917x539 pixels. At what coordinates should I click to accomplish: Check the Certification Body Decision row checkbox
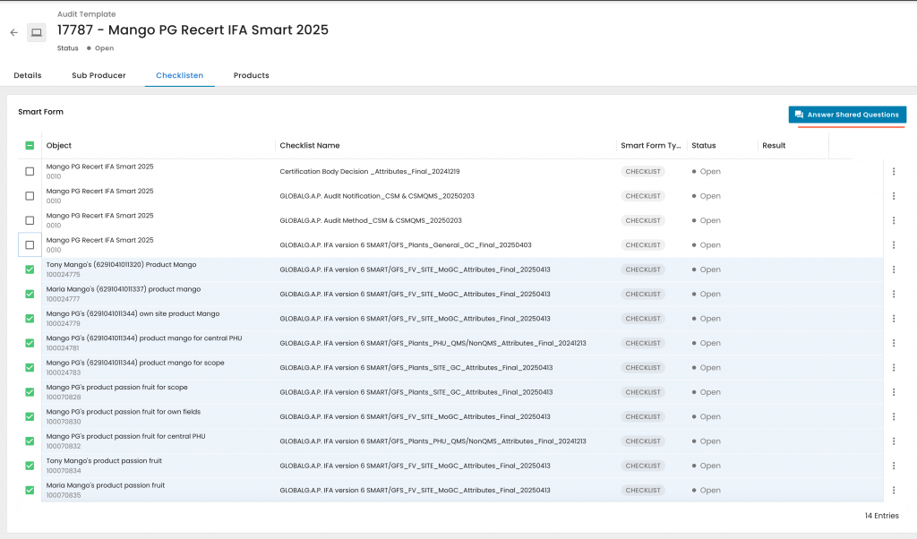click(30, 172)
